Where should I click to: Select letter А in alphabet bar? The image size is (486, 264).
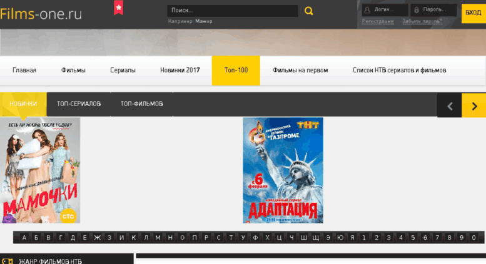pos(24,237)
